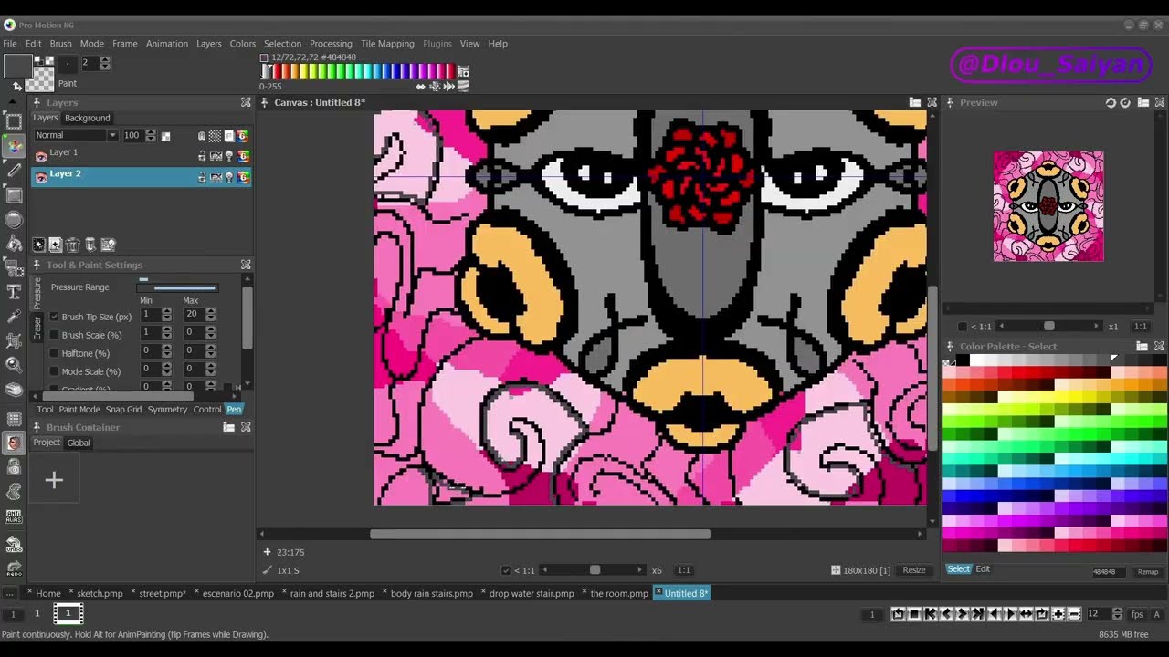Enable Brush Tip Size checkbox

coord(54,317)
